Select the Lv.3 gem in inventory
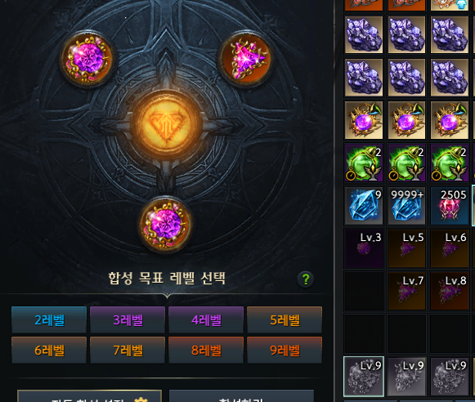The width and height of the screenshot is (475, 402). click(364, 248)
